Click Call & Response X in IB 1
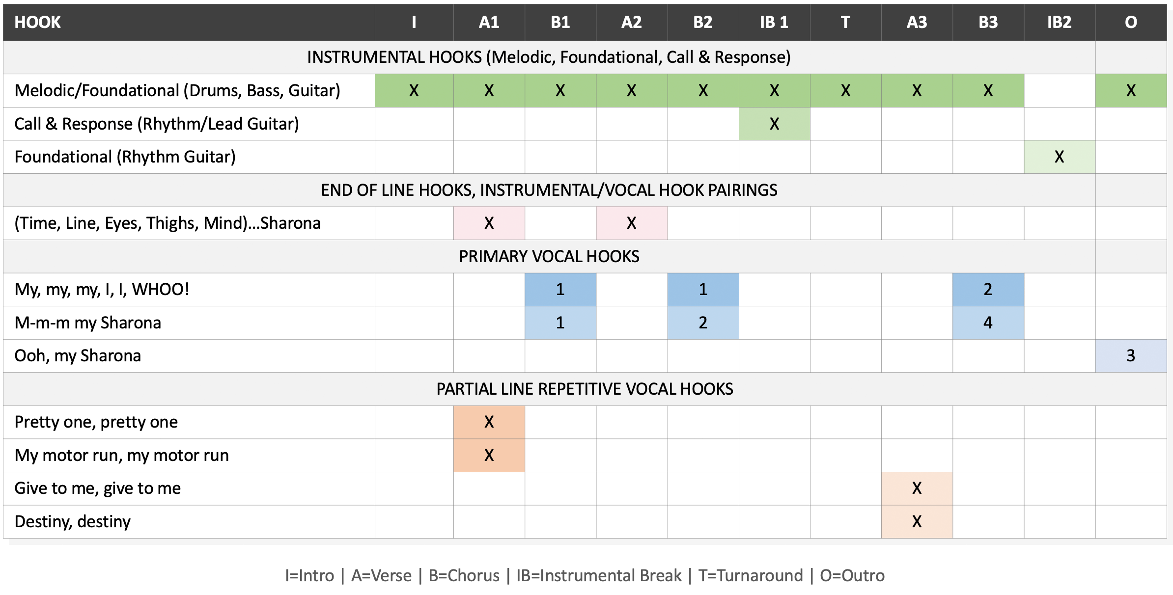 774,124
